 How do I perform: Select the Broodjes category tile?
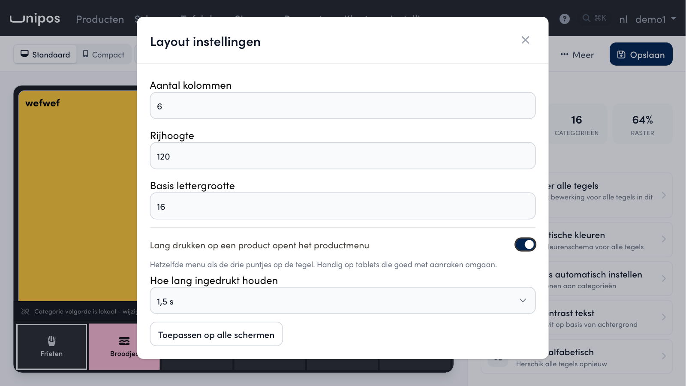(124, 347)
